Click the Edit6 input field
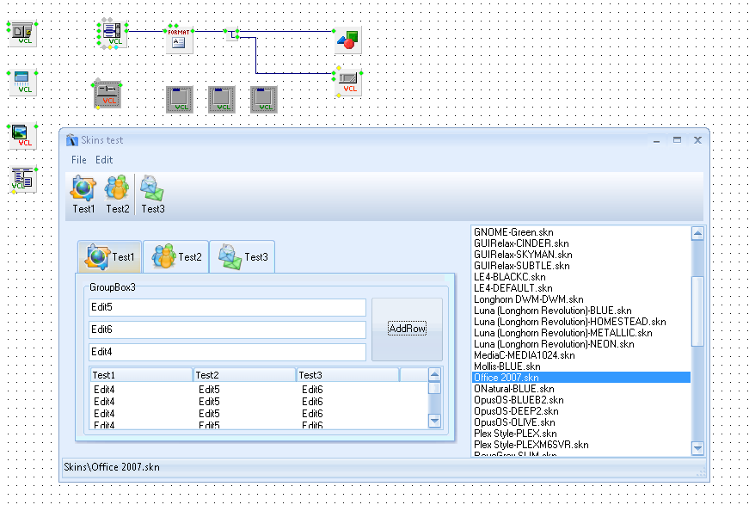The image size is (749, 511). point(227,329)
